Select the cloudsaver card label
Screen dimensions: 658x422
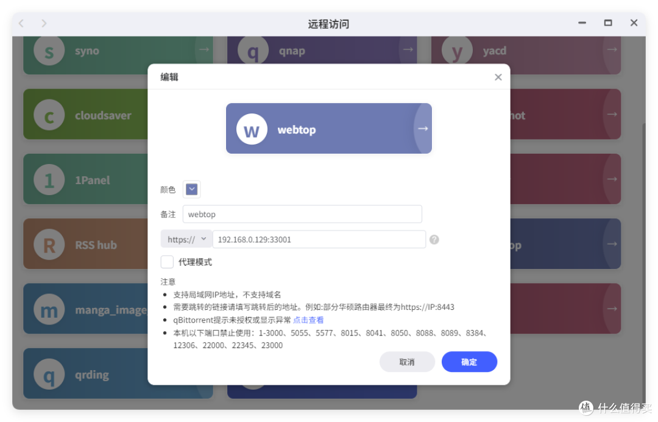103,115
